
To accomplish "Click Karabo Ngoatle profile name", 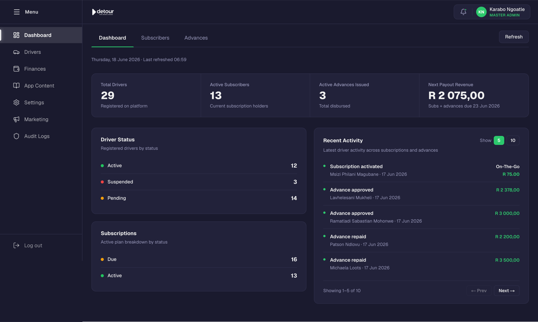I will (507, 9).
